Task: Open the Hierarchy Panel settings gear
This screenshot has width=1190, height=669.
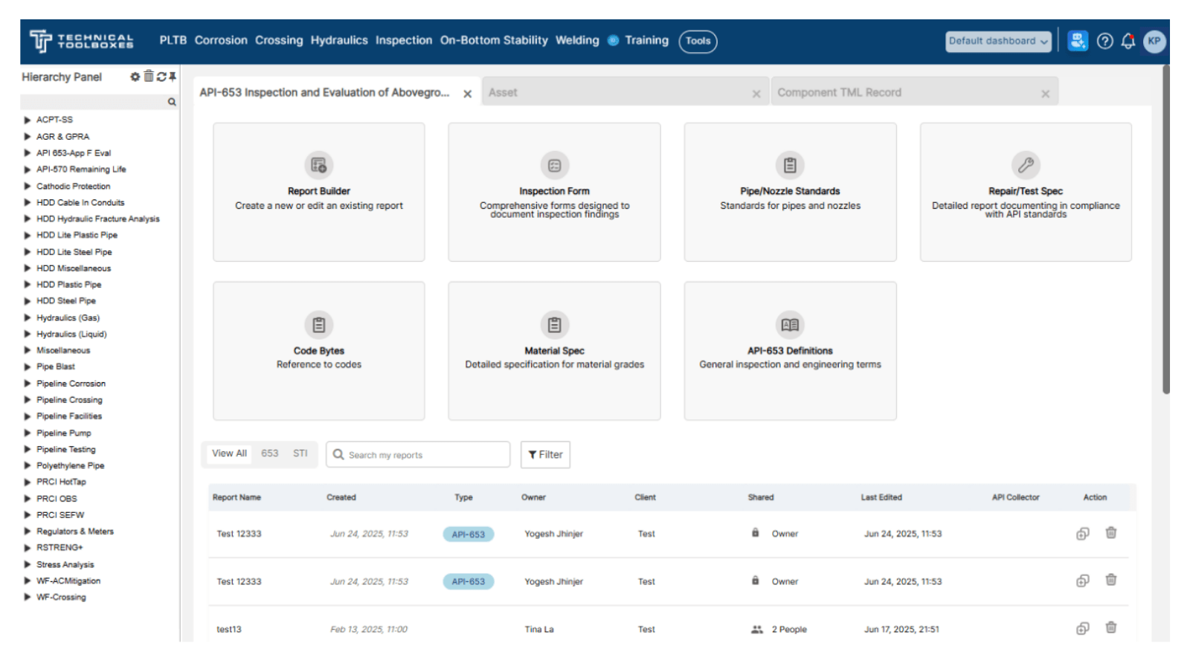Action: [135, 77]
